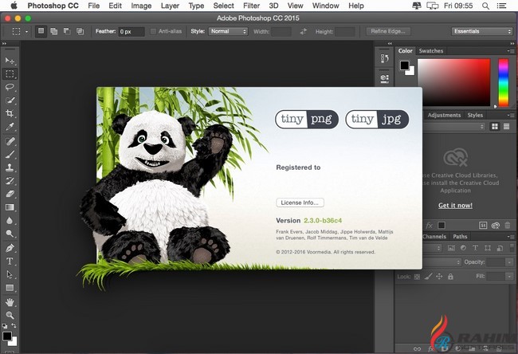Viewport: 518px width, 354px height.
Task: Select the Eyedropper tool
Action: point(10,127)
